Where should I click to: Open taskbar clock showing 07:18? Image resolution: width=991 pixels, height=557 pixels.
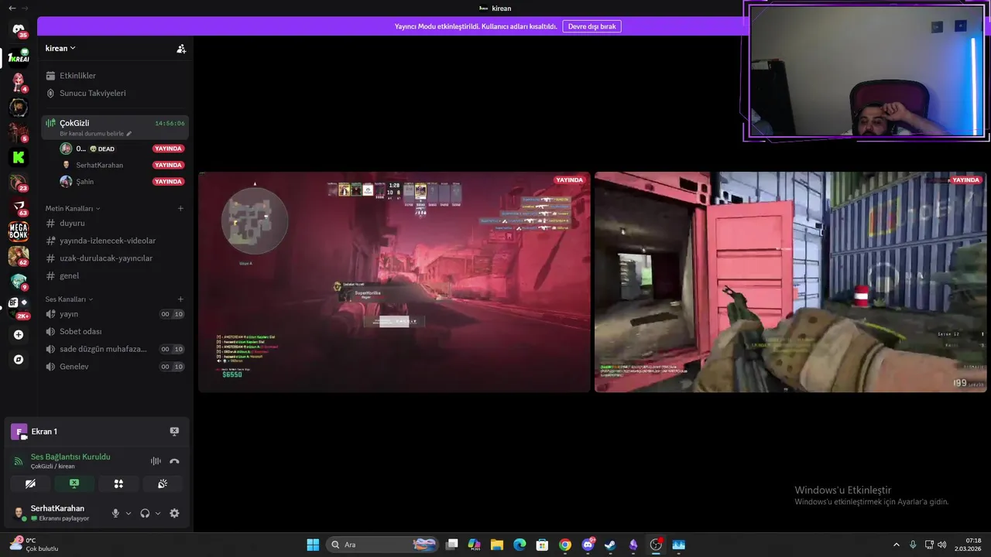[x=968, y=545]
